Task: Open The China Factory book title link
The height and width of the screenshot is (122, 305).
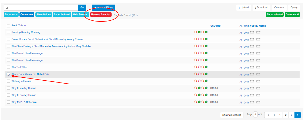Action: pyautogui.click(x=51, y=46)
